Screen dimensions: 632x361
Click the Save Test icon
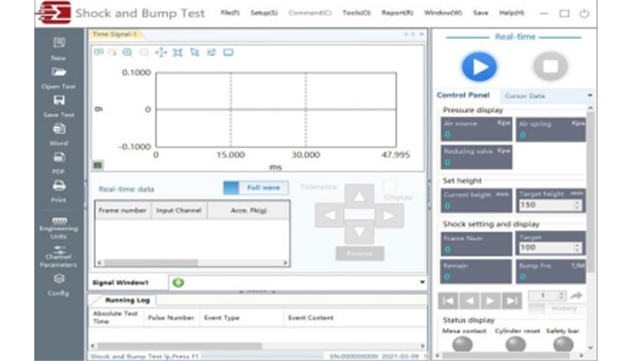(59, 101)
